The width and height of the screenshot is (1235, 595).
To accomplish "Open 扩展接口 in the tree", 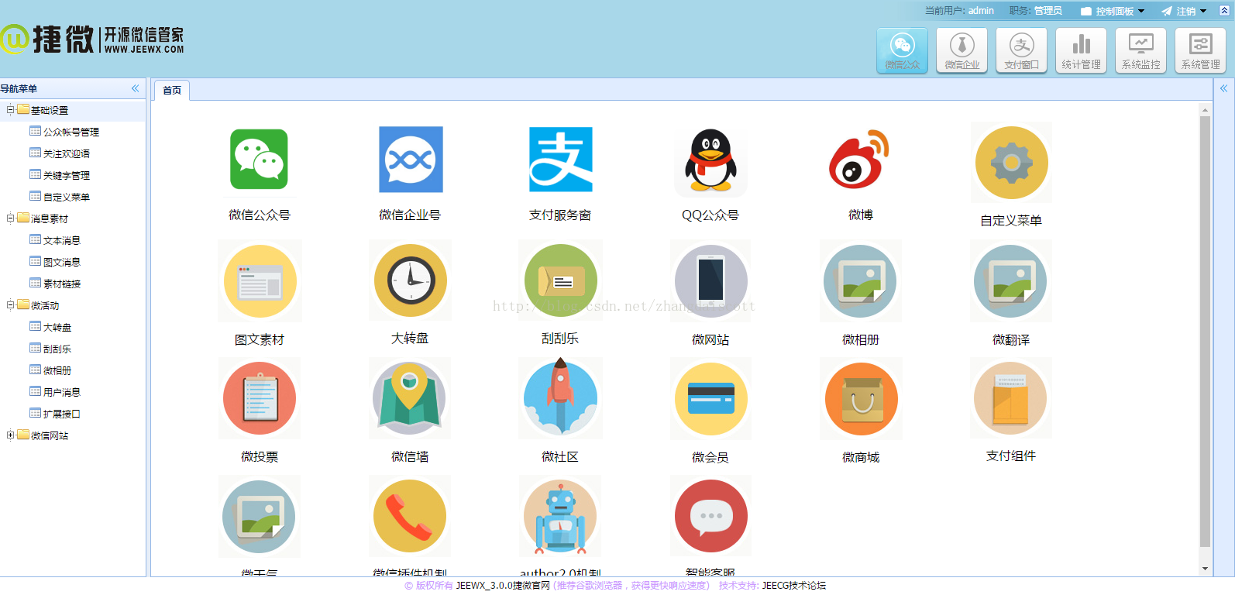I will (x=62, y=414).
